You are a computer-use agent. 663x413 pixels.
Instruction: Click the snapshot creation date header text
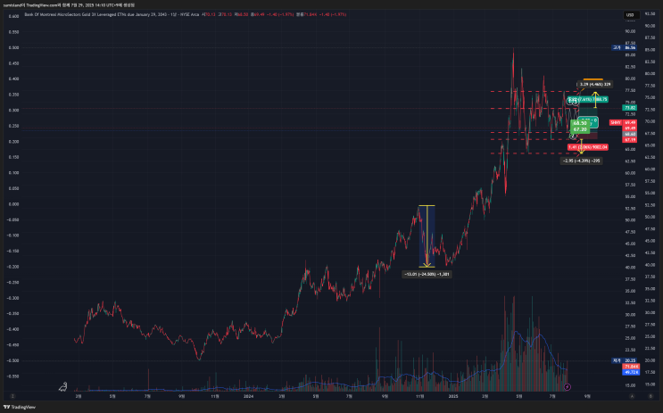(x=69, y=5)
